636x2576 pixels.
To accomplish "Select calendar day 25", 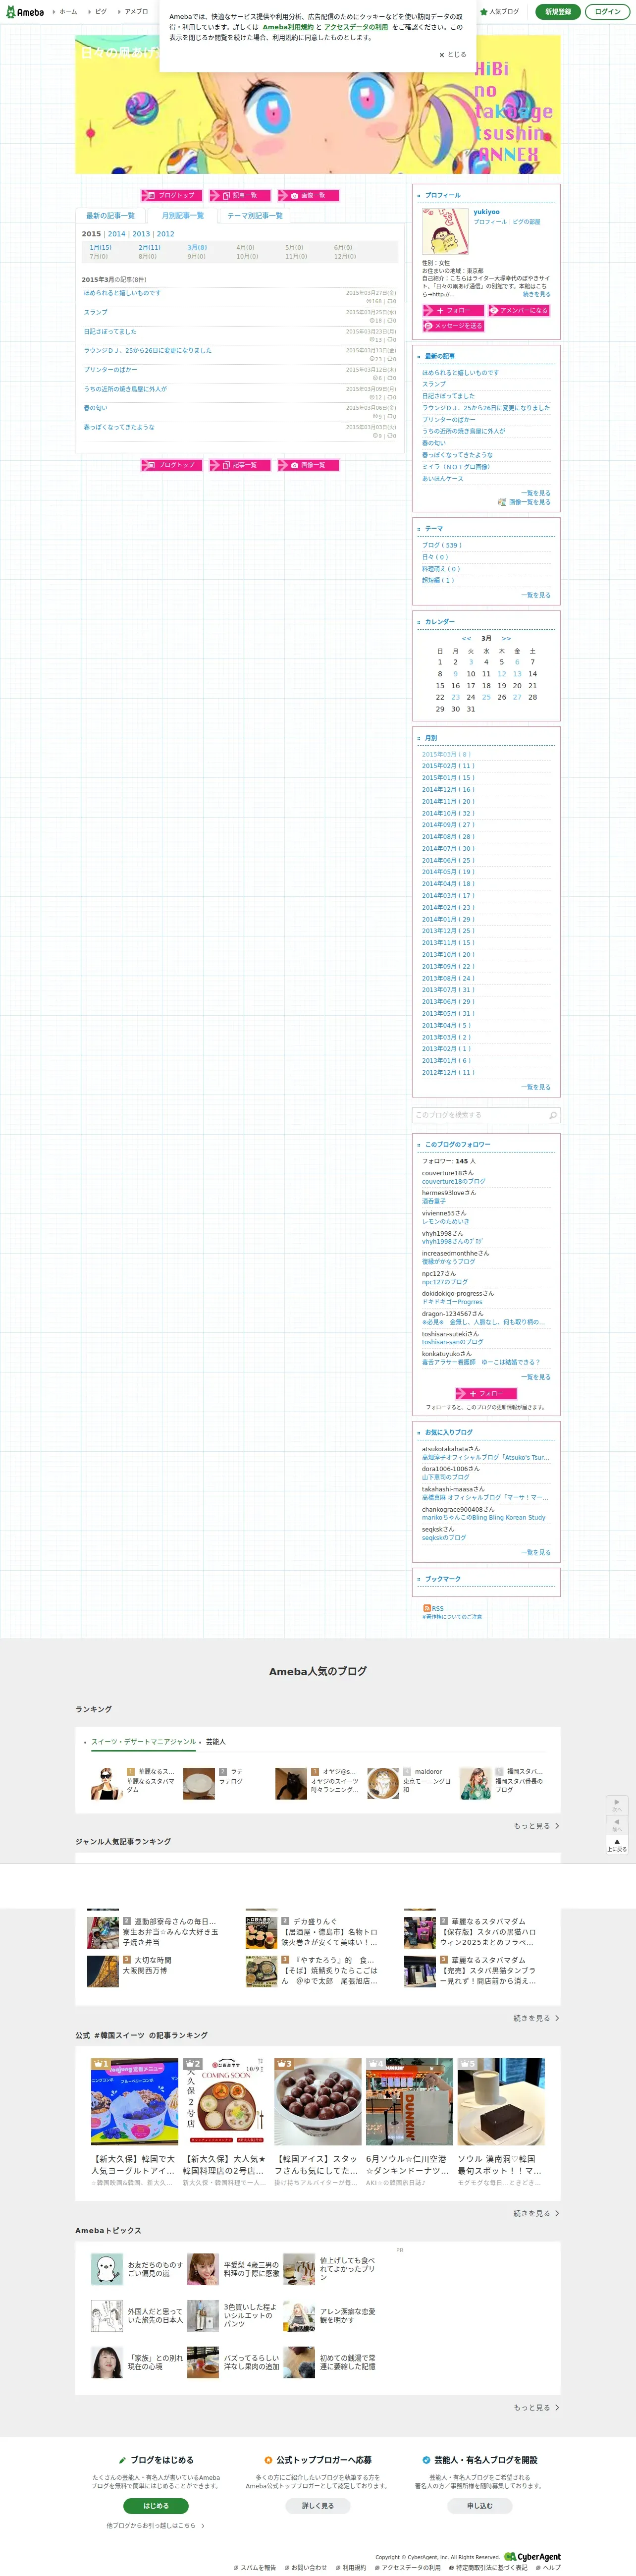I will point(486,697).
